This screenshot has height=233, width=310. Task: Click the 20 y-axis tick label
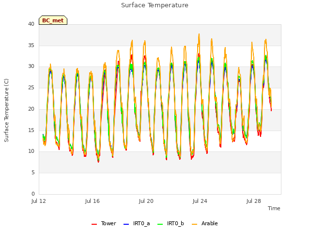click(31, 109)
